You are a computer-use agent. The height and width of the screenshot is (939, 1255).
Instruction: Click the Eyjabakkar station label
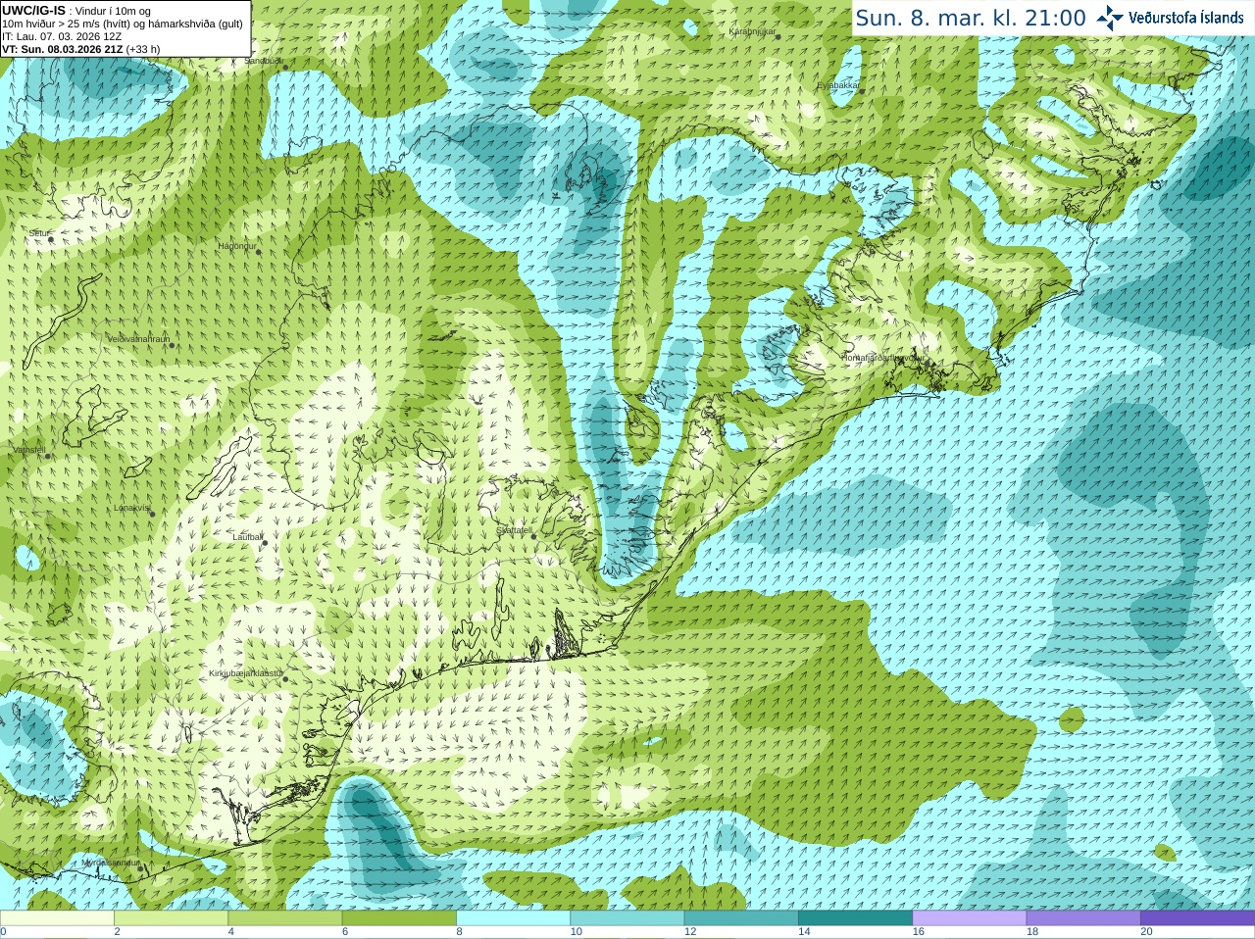839,85
